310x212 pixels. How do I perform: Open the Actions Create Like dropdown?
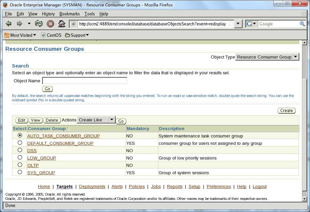pos(96,120)
